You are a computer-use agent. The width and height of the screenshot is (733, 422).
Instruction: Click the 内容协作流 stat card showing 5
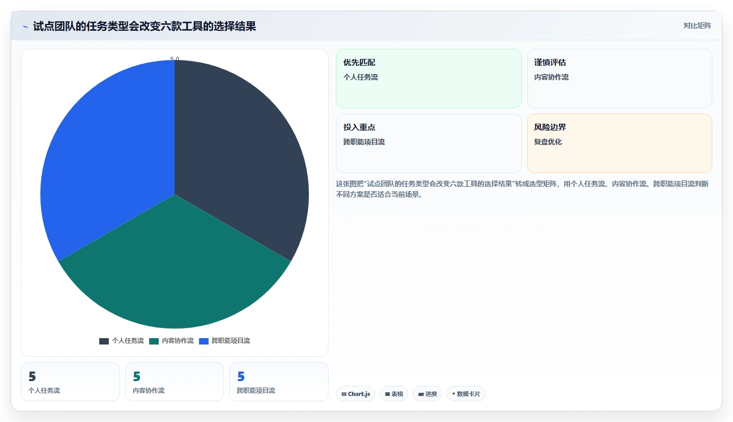(x=175, y=382)
